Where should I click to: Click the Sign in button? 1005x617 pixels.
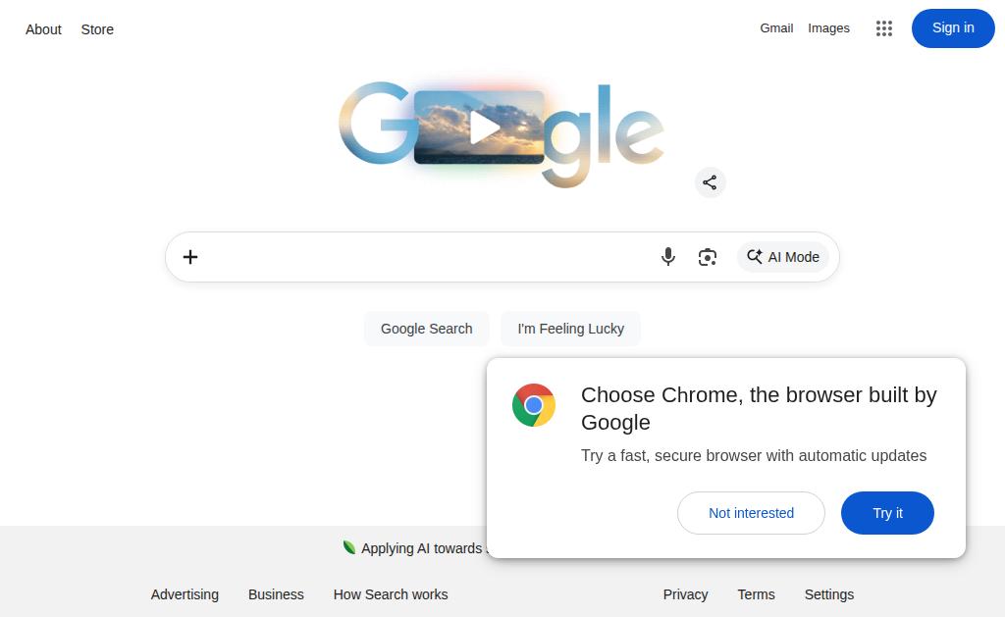tap(952, 28)
